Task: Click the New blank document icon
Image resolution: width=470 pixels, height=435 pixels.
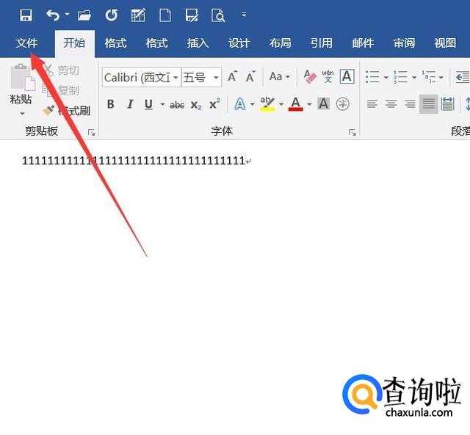Action: (x=164, y=15)
